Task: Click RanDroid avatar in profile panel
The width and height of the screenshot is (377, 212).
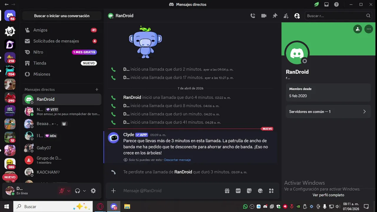Action: pos(297,53)
